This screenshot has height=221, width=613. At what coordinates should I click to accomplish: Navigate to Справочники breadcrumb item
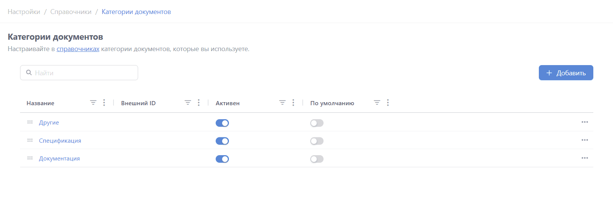[x=71, y=12]
